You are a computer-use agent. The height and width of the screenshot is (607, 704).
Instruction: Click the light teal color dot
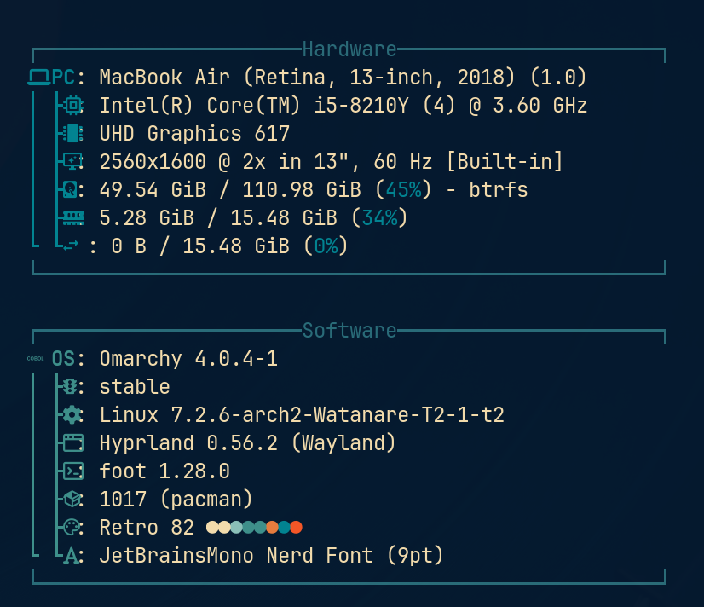pos(236,527)
